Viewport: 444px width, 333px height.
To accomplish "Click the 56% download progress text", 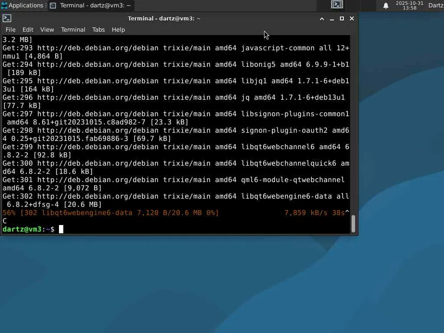I will coord(111,212).
